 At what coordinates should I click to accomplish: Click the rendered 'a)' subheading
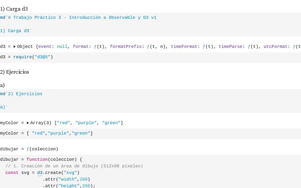click(3, 85)
